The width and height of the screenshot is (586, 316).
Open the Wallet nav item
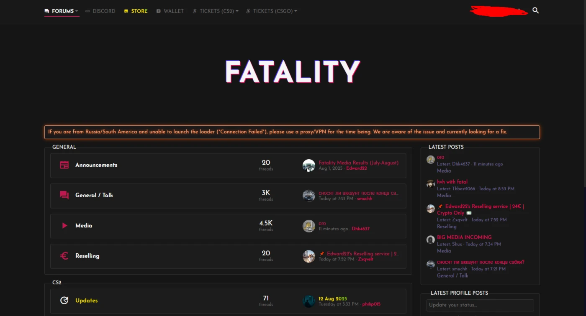click(170, 11)
